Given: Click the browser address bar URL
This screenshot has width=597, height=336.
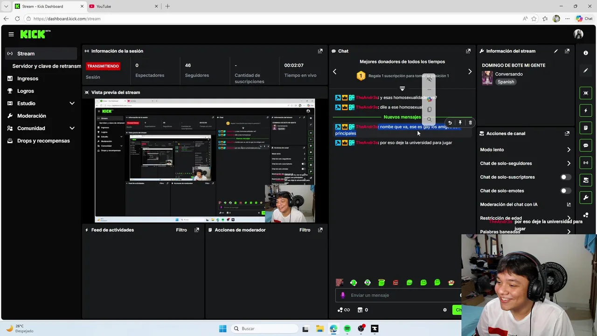Looking at the screenshot, I should (67, 19).
